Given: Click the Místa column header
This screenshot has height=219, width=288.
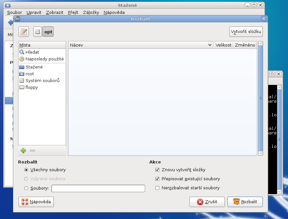Looking at the screenshot, I should tap(42, 45).
